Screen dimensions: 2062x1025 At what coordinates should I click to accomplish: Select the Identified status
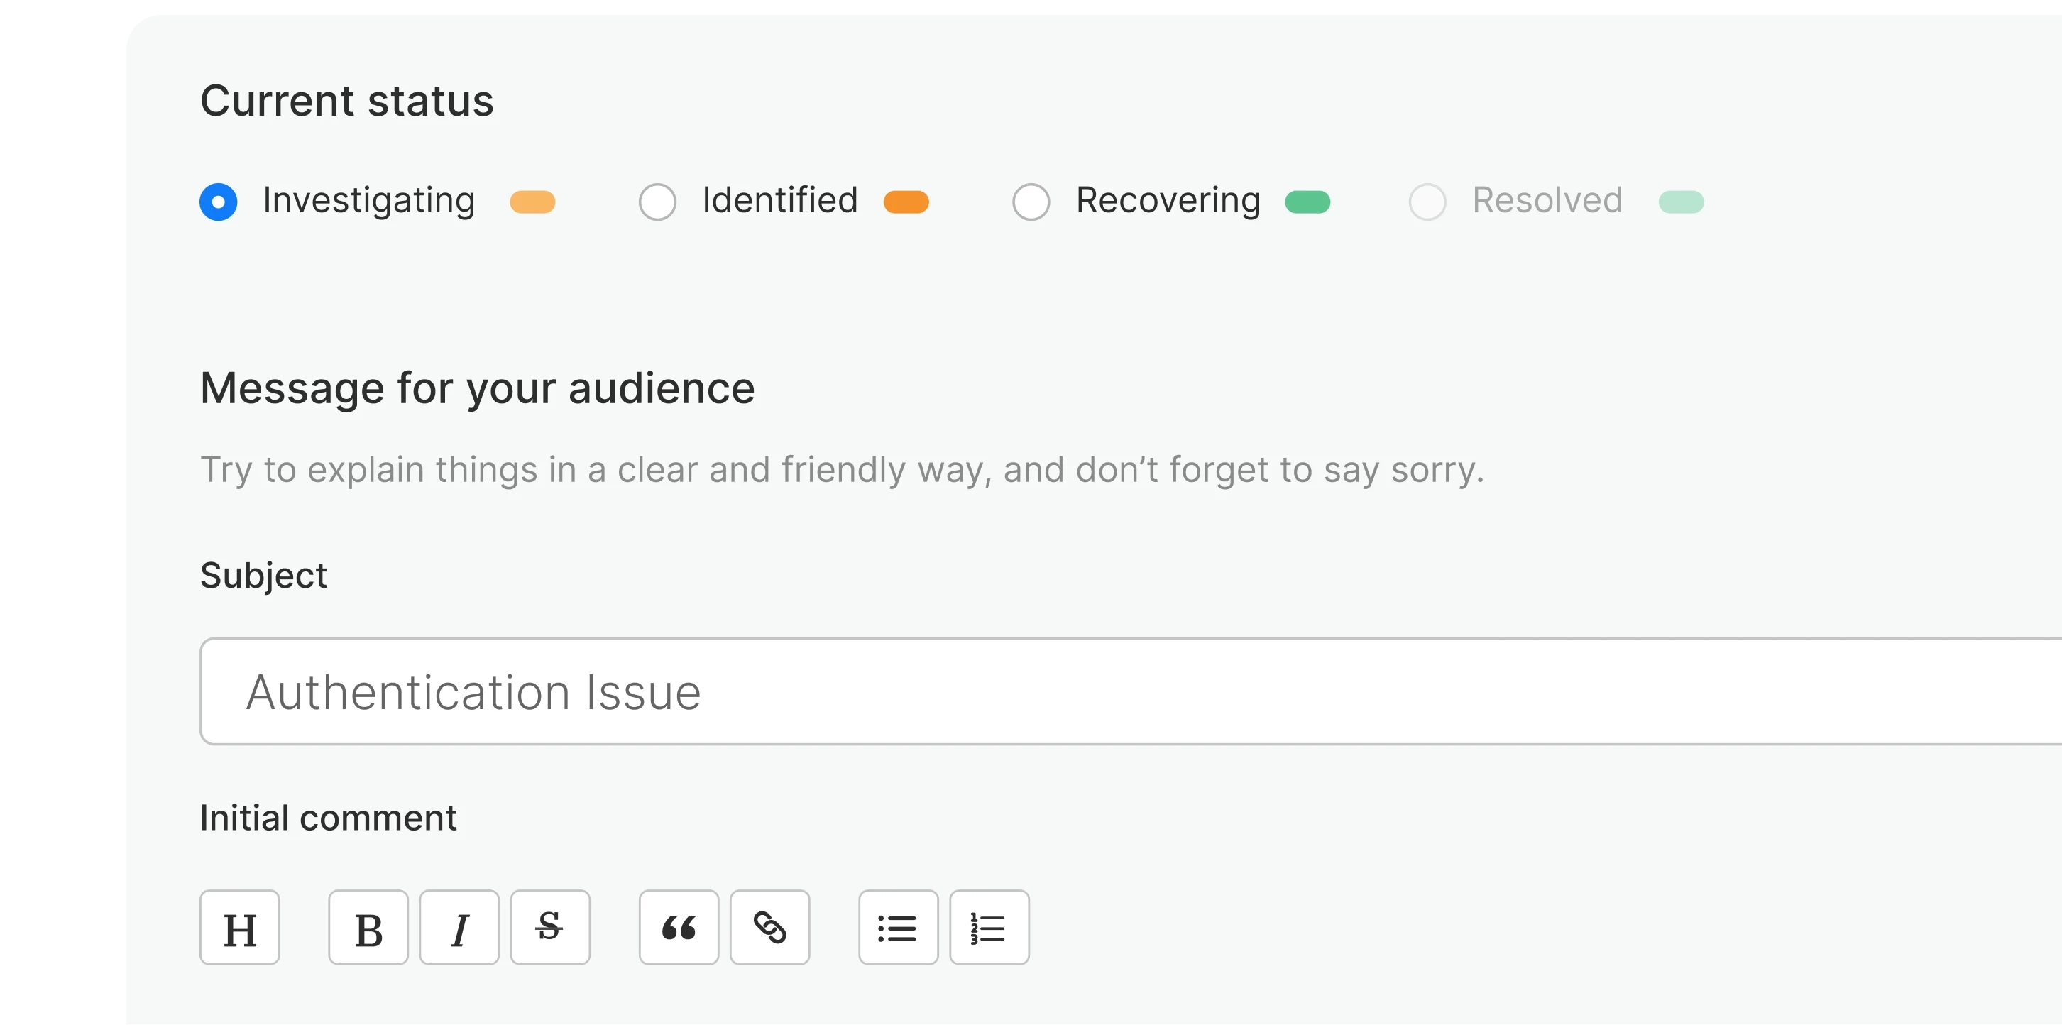pos(657,201)
